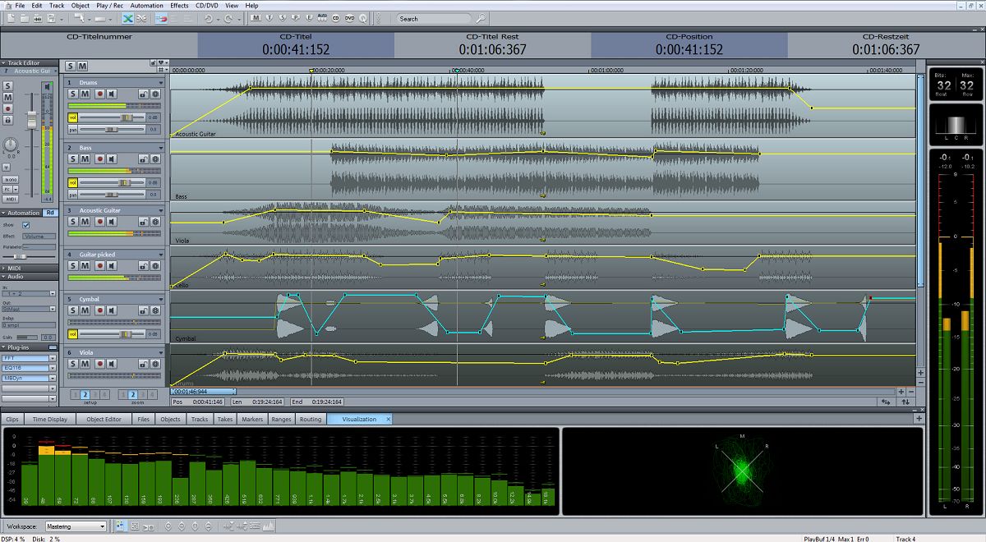Screen dimensions: 986x542
Task: Expand the Cymbal track menu arrow
Action: (x=161, y=299)
